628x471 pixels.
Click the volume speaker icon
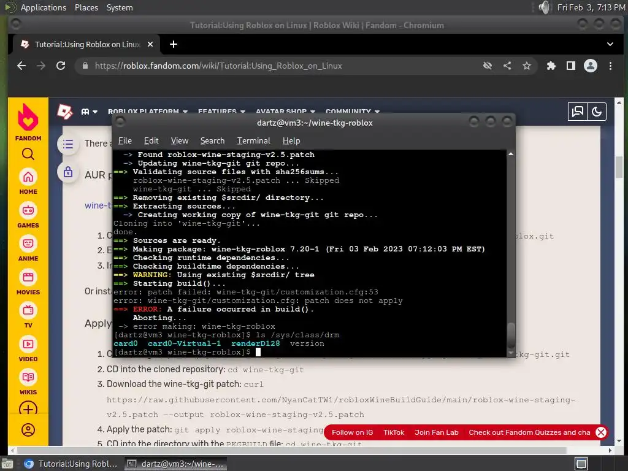[x=545, y=7]
